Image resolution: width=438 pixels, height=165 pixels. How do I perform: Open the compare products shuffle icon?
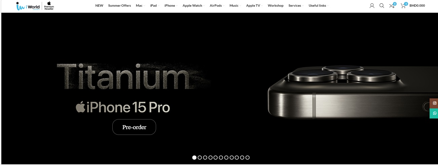coord(392,5)
